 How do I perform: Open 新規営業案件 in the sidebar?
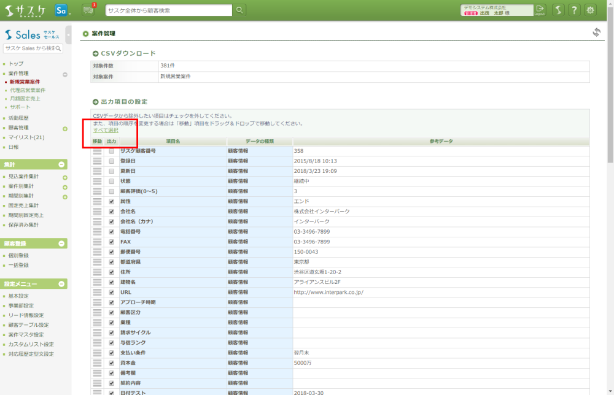click(x=25, y=82)
